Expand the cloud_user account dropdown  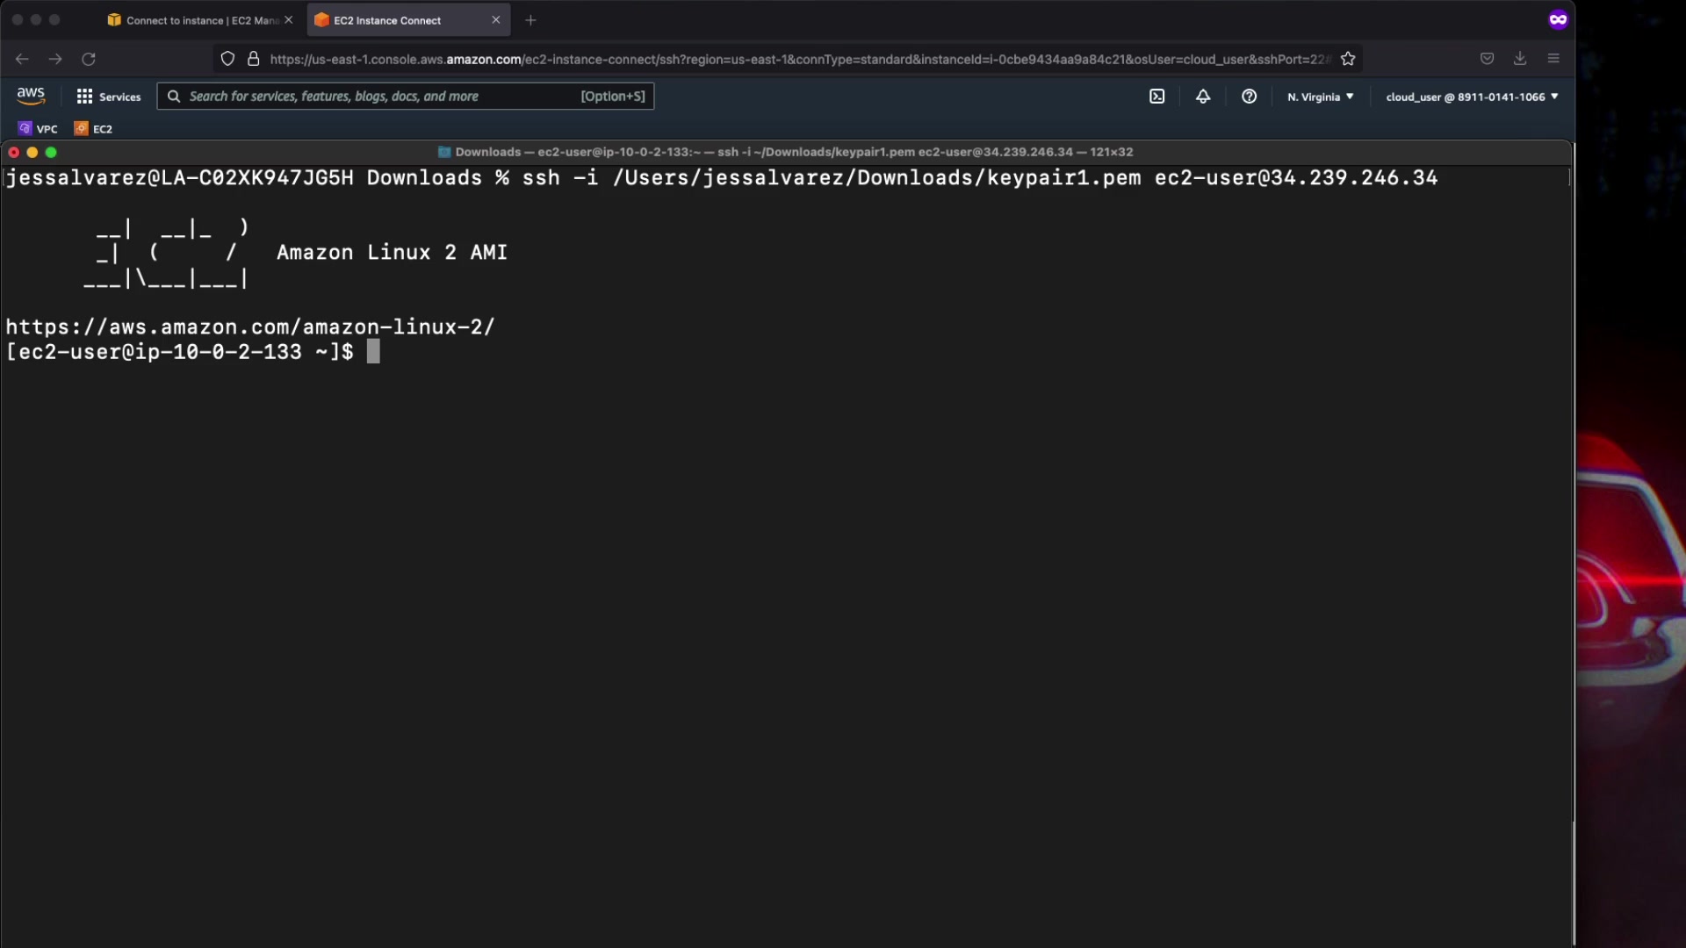(1472, 97)
